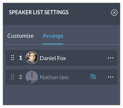Click Nathan Iam's avatar picture

coord(32,77)
